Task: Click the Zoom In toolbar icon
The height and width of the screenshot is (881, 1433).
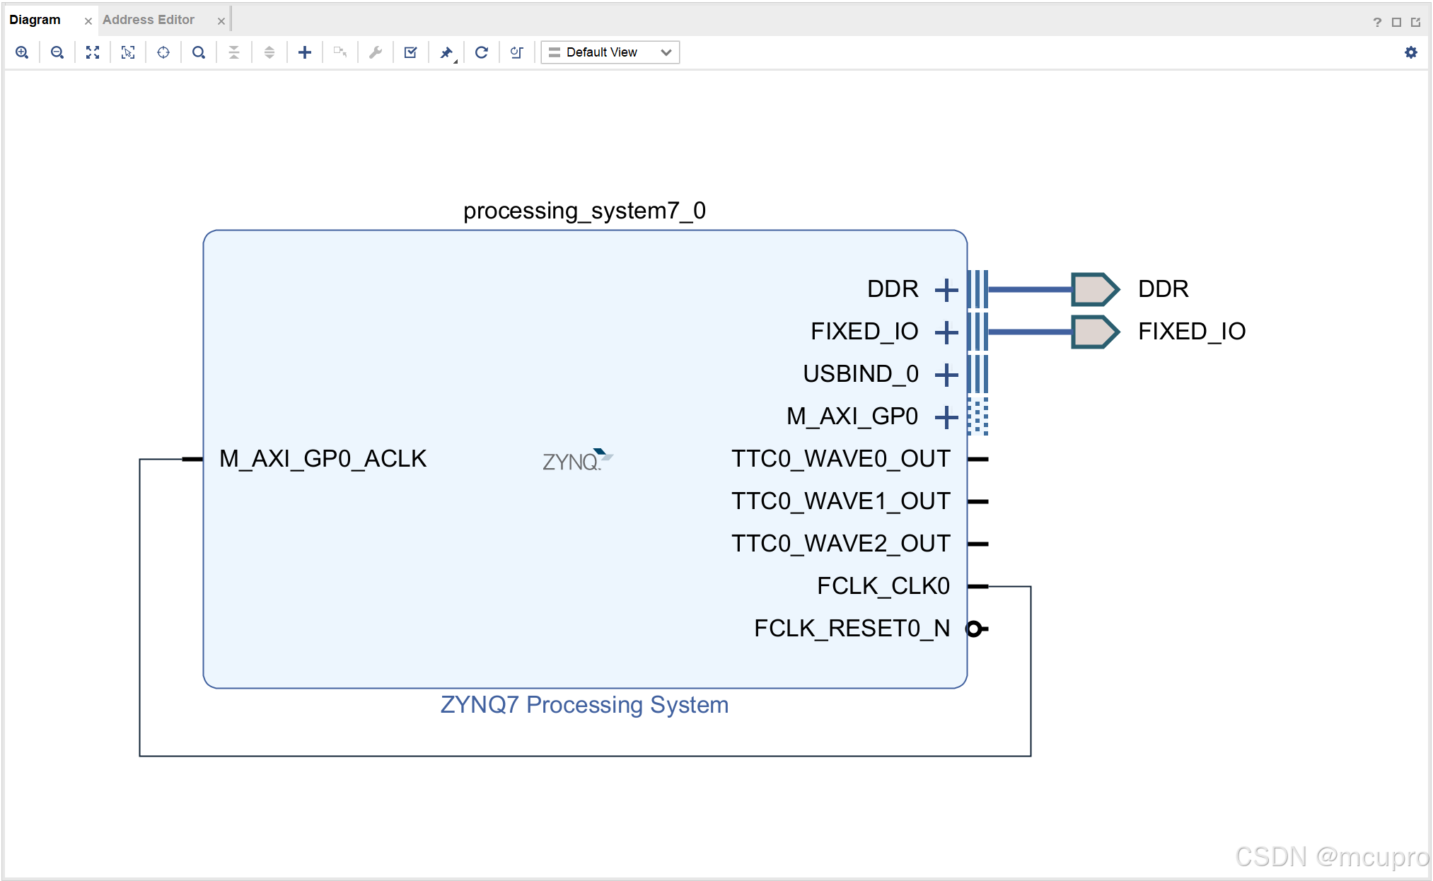Action: (x=22, y=52)
